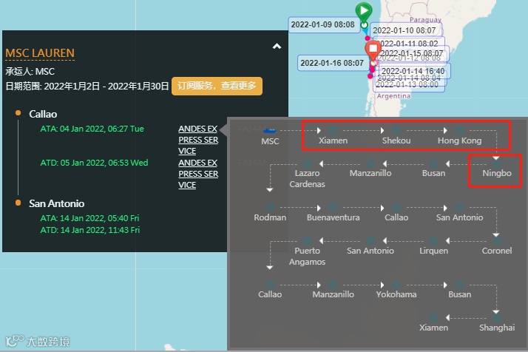Select the Shanghai port node
Image resolution: width=528 pixels, height=352 pixels.
coord(497,318)
